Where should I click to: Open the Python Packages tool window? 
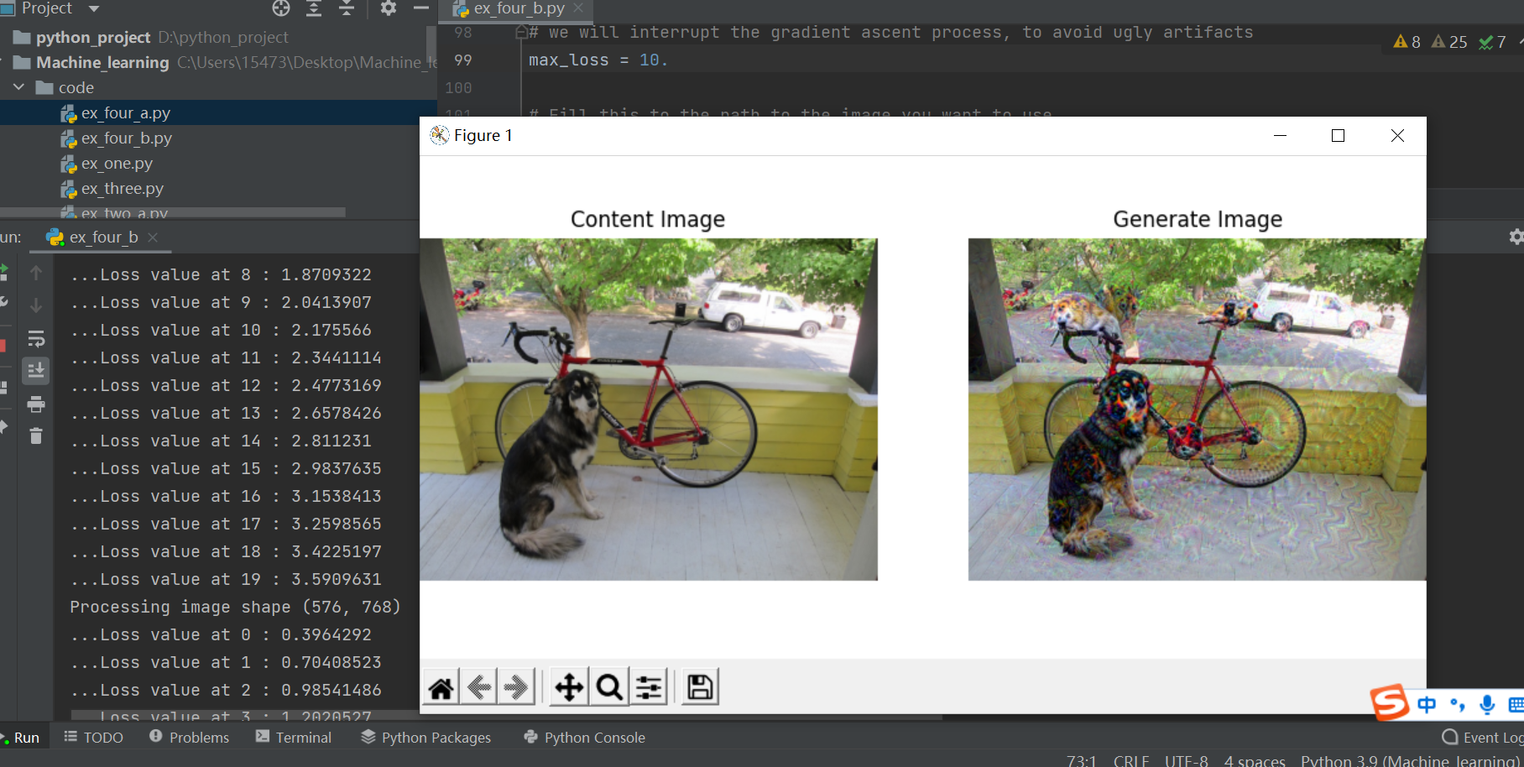[426, 737]
